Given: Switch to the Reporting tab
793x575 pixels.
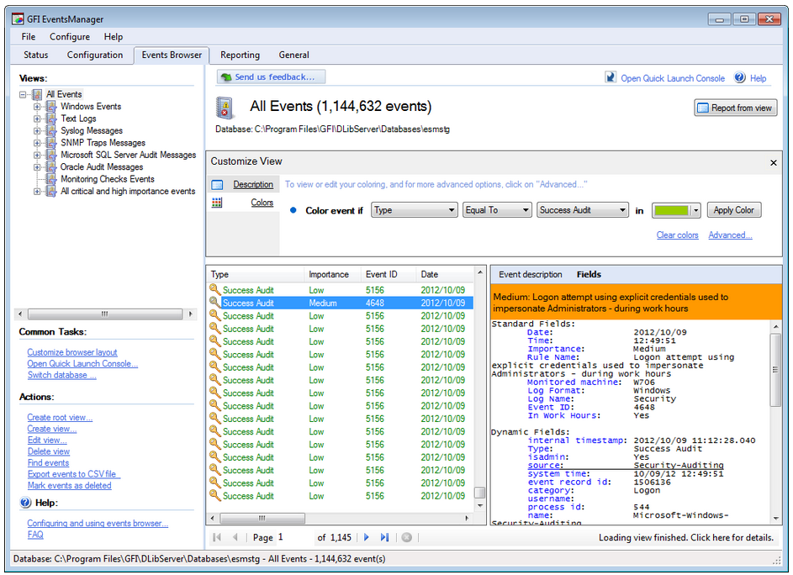Looking at the screenshot, I should click(240, 55).
